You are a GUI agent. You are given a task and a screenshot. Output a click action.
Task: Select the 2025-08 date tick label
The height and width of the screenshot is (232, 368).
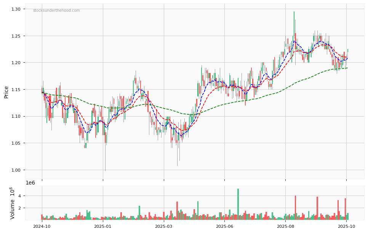click(x=285, y=226)
